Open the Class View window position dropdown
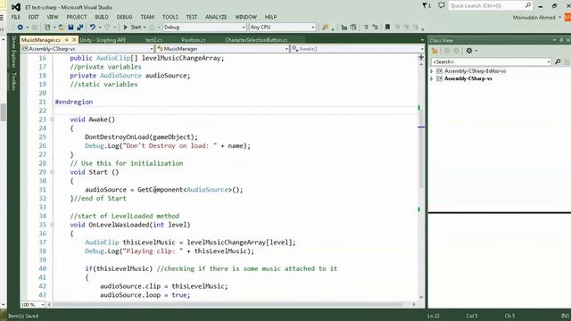571x321 pixels. click(555, 40)
